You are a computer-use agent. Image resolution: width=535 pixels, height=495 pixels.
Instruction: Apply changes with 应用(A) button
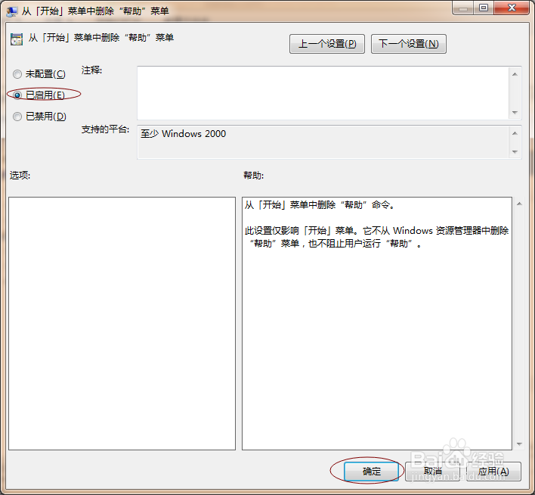tap(493, 472)
